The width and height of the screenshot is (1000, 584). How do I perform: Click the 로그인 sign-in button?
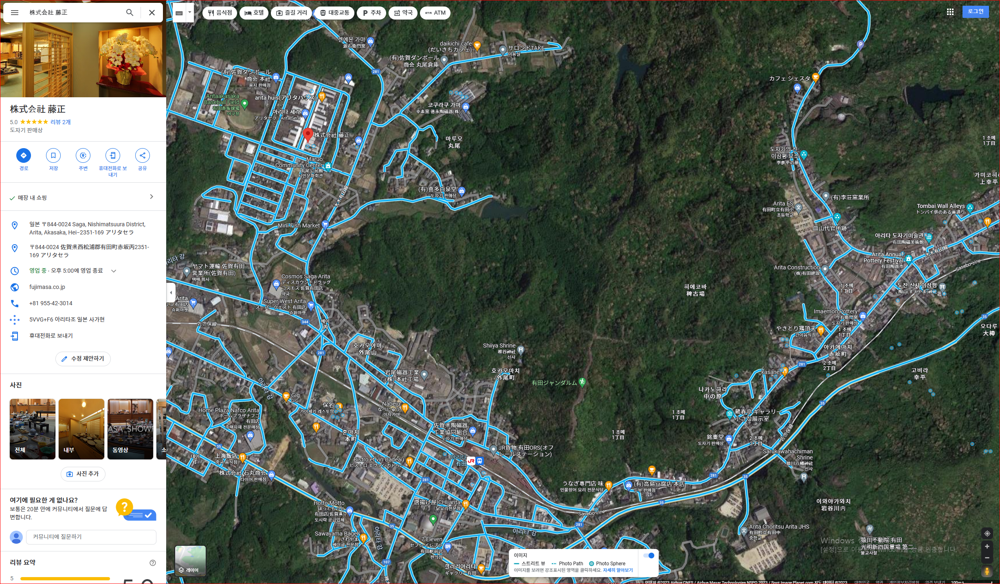pyautogui.click(x=976, y=12)
